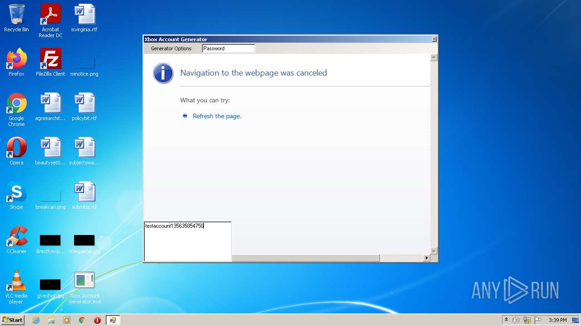Click vertical scrollbar down arrow
The width and height of the screenshot is (581, 326).
434,251
